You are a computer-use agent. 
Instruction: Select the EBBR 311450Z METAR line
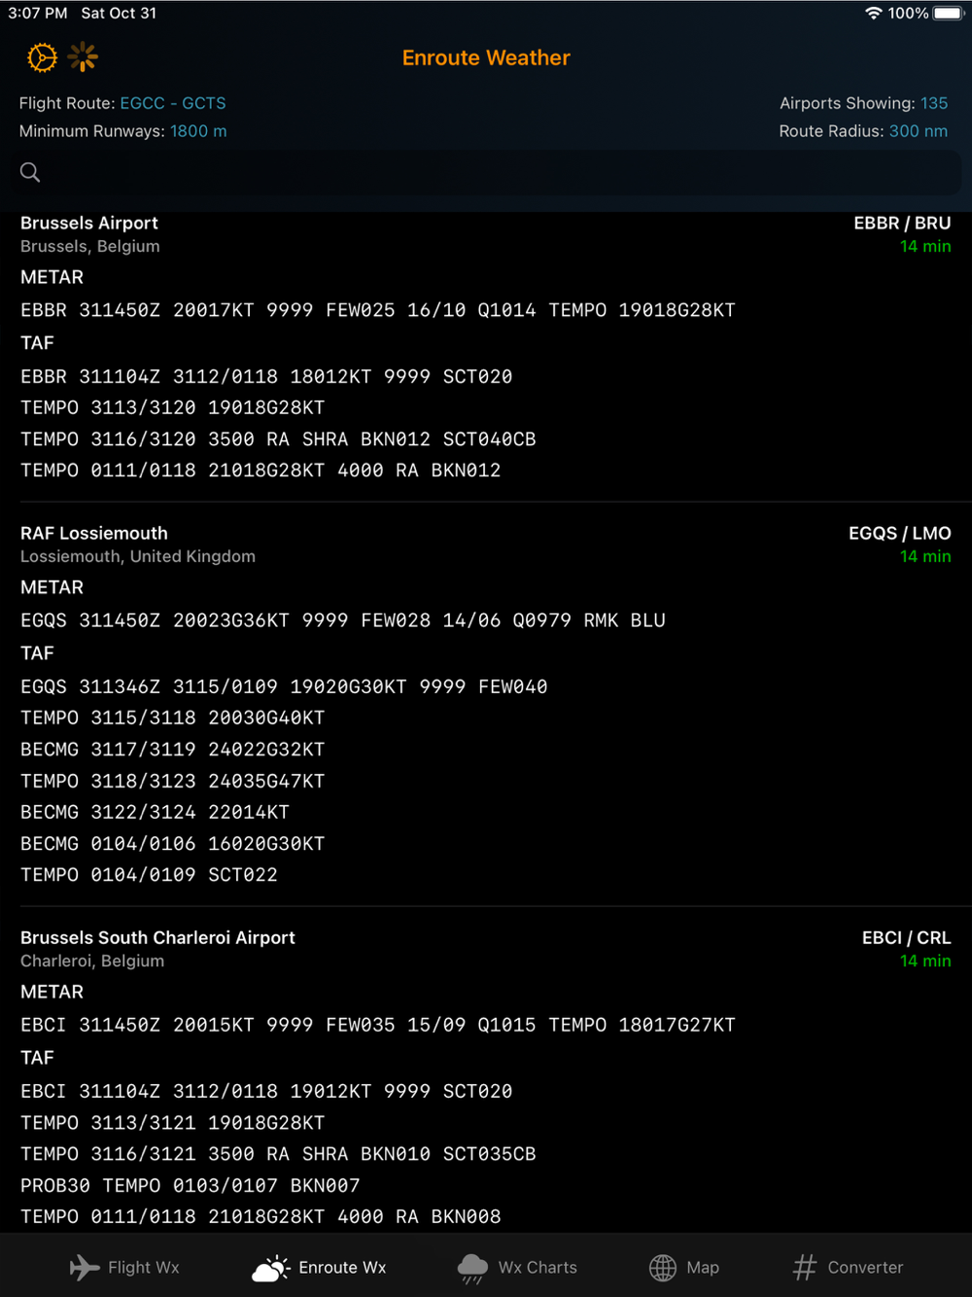click(x=378, y=310)
